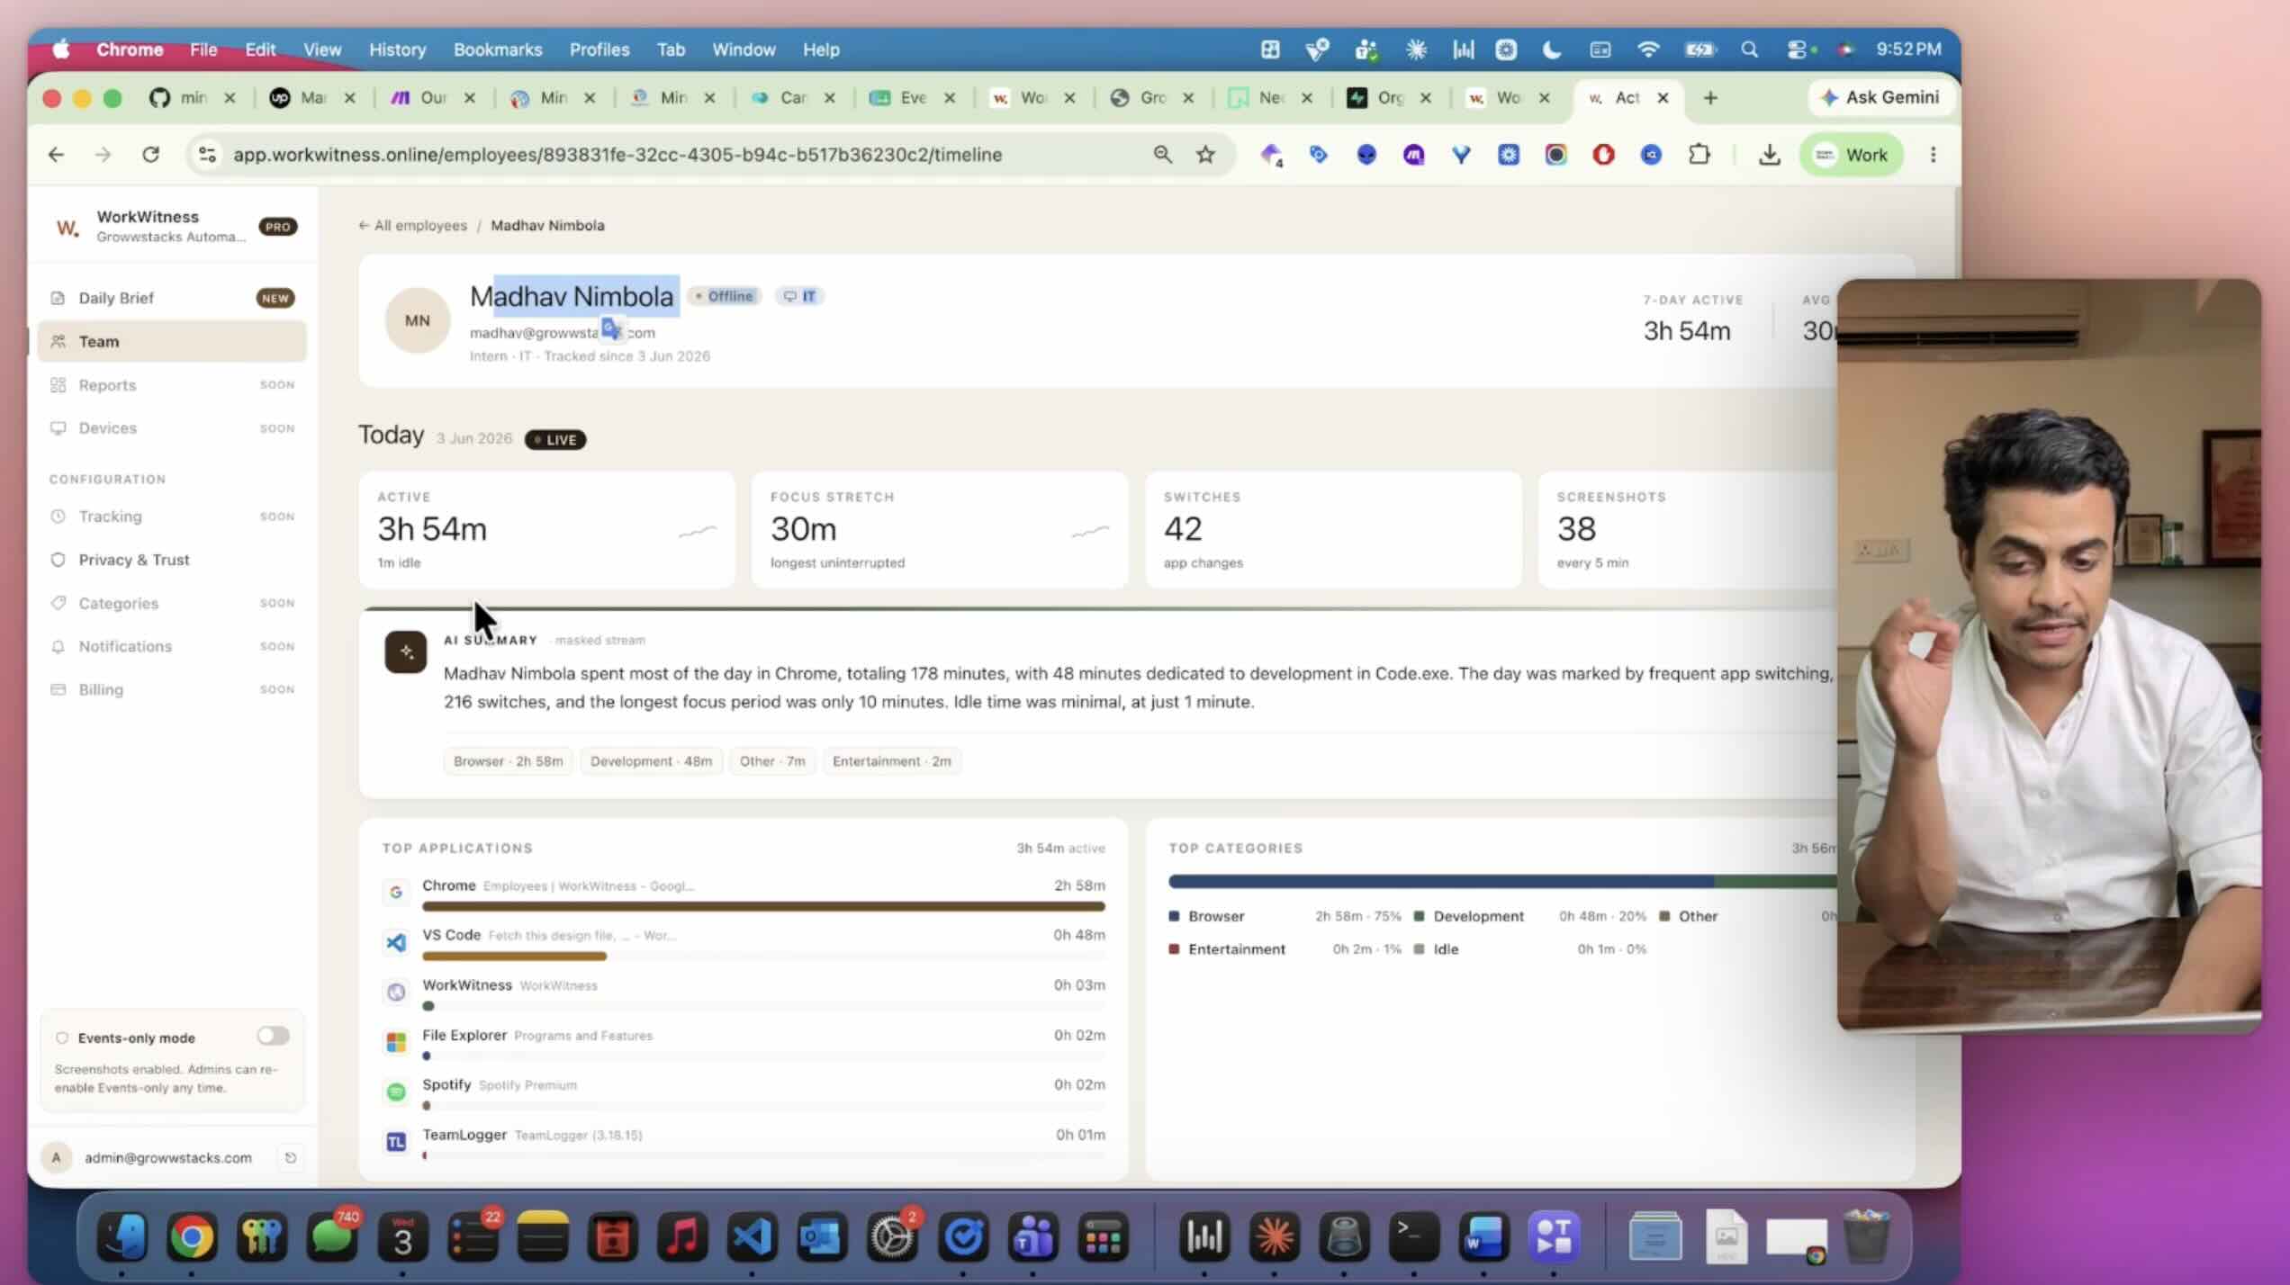Open Reports in the sidebar
This screenshot has height=1285, width=2290.
(x=171, y=385)
